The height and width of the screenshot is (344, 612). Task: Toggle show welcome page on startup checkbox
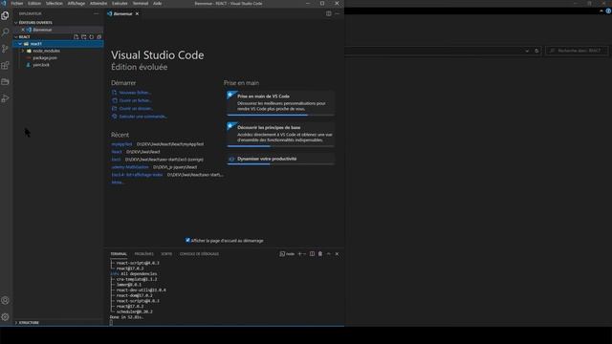(x=187, y=240)
